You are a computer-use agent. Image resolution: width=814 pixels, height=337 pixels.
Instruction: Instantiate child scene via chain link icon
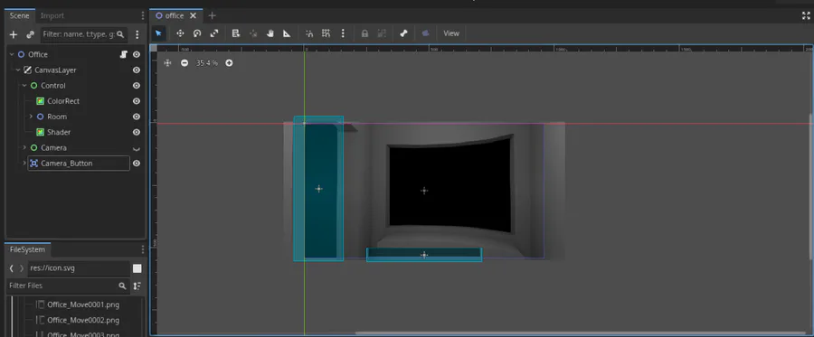[x=30, y=34]
